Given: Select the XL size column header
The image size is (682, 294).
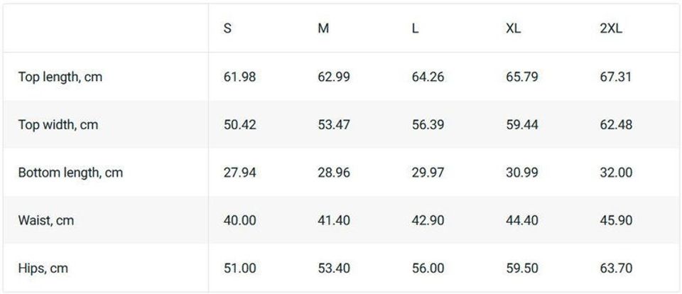Looking at the screenshot, I should point(514,29).
